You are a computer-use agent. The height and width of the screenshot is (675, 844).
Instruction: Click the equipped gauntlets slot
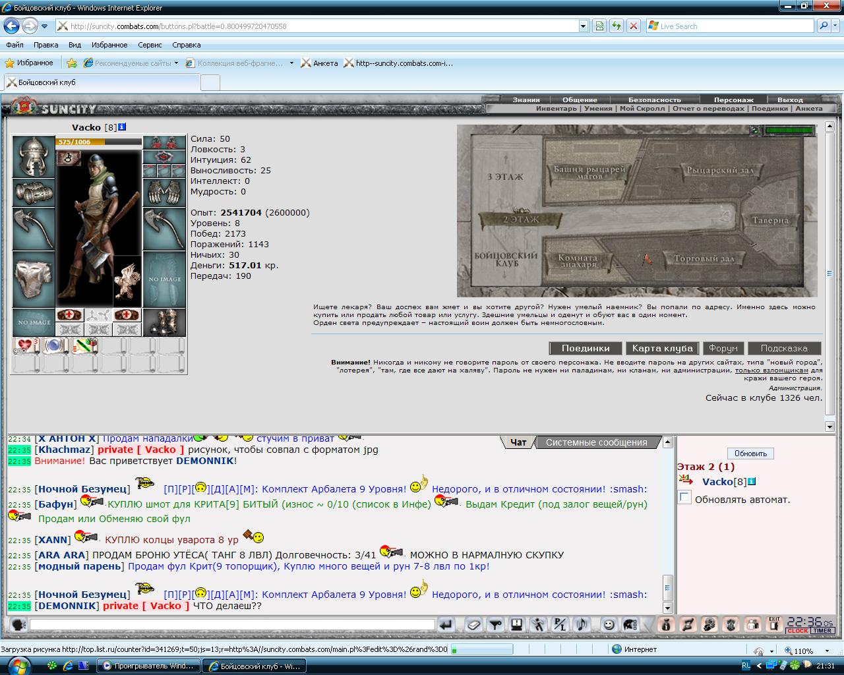point(165,193)
